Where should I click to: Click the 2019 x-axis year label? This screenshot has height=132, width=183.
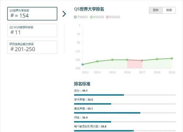(x=172, y=72)
